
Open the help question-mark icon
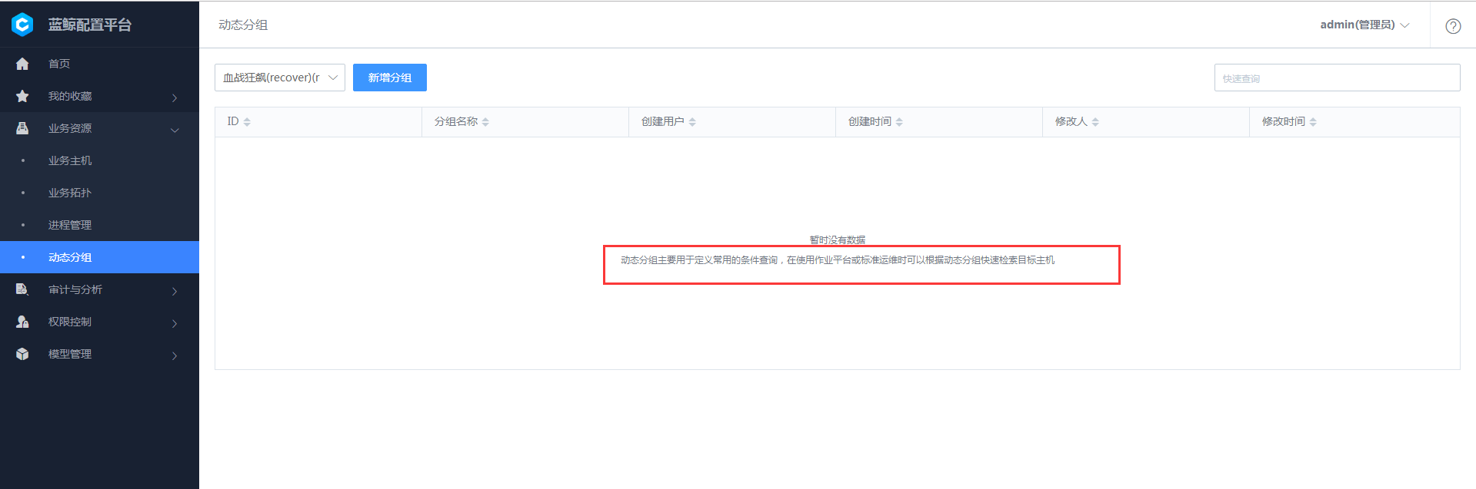coord(1453,26)
